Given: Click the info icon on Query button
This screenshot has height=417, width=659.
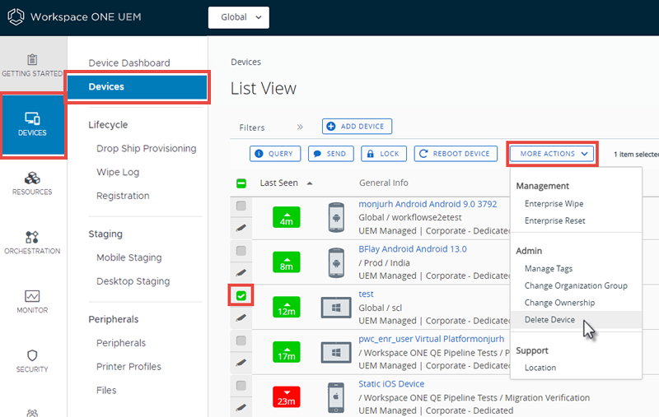Looking at the screenshot, I should point(259,154).
